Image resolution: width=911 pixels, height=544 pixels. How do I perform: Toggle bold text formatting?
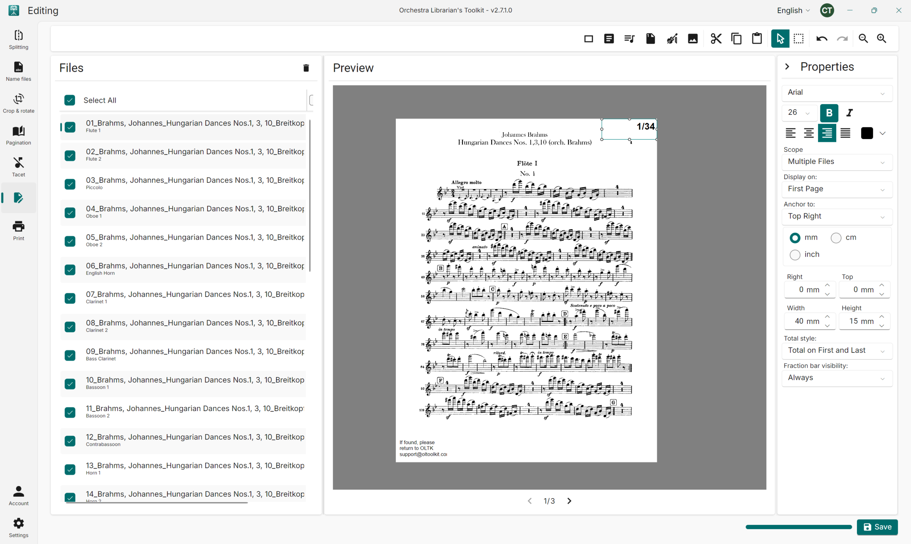[829, 113]
